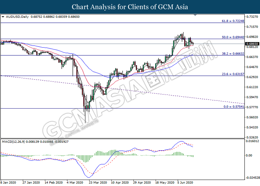Screen dimensions: 260x186
Task: Click the 0.73270 value on price axis
Action: [x=251, y=17]
